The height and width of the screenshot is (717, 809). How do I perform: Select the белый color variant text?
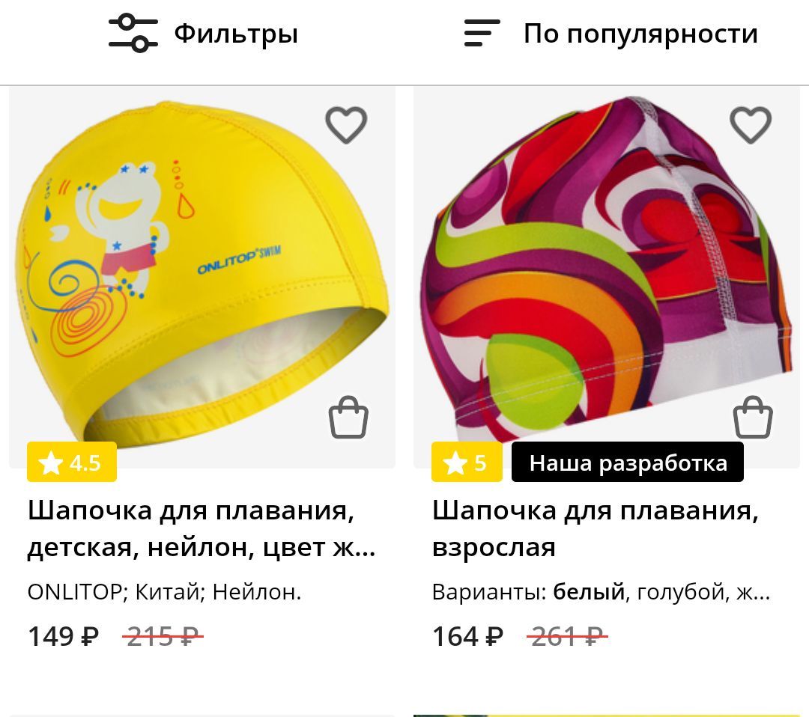(x=589, y=592)
